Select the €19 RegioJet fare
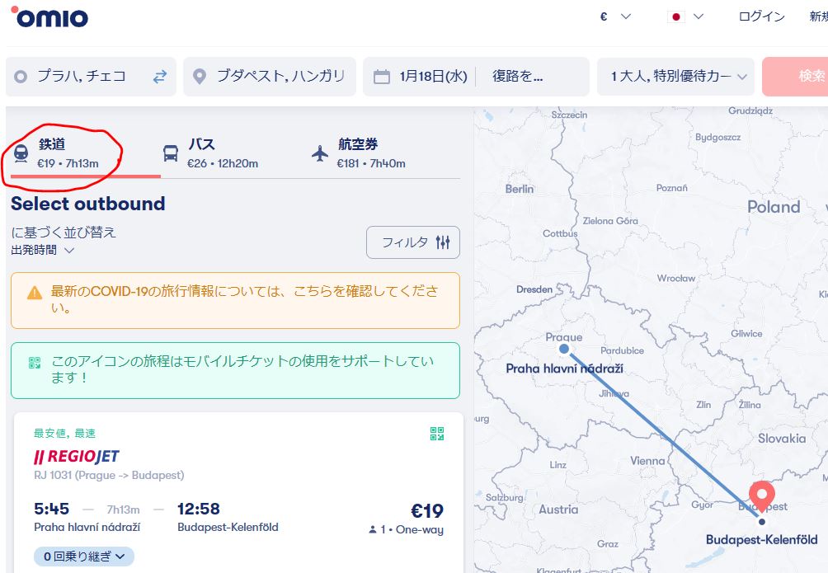 click(427, 510)
